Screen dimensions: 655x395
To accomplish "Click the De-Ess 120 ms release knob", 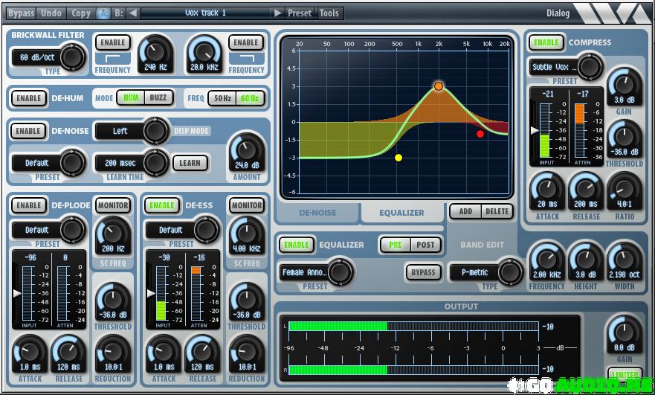I will click(202, 352).
